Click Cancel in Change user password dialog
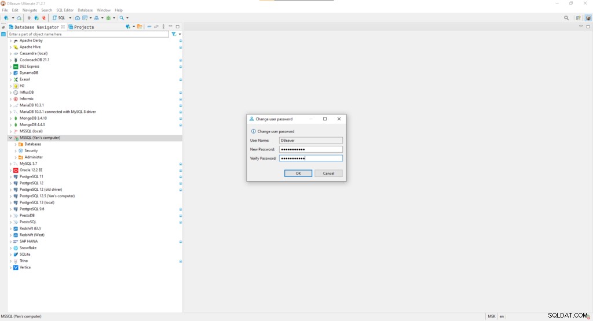Image resolution: width=593 pixels, height=321 pixels. click(x=328, y=174)
